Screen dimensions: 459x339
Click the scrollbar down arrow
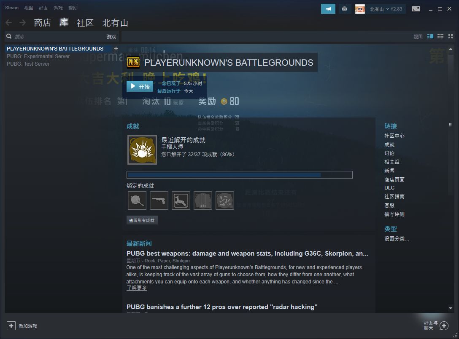click(451, 308)
